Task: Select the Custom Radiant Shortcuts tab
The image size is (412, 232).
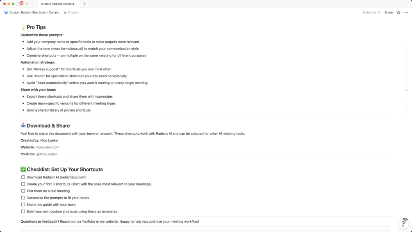Action: [58, 4]
